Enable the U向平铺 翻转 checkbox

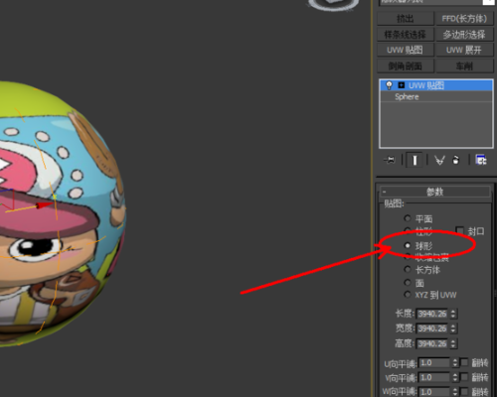(464, 362)
